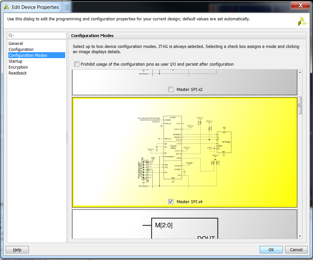Open Help for this dialog
313x260 pixels.
(x=17, y=249)
